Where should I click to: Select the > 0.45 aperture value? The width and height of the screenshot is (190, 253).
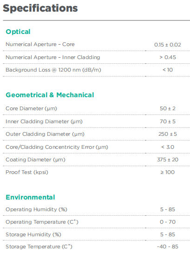point(168,58)
